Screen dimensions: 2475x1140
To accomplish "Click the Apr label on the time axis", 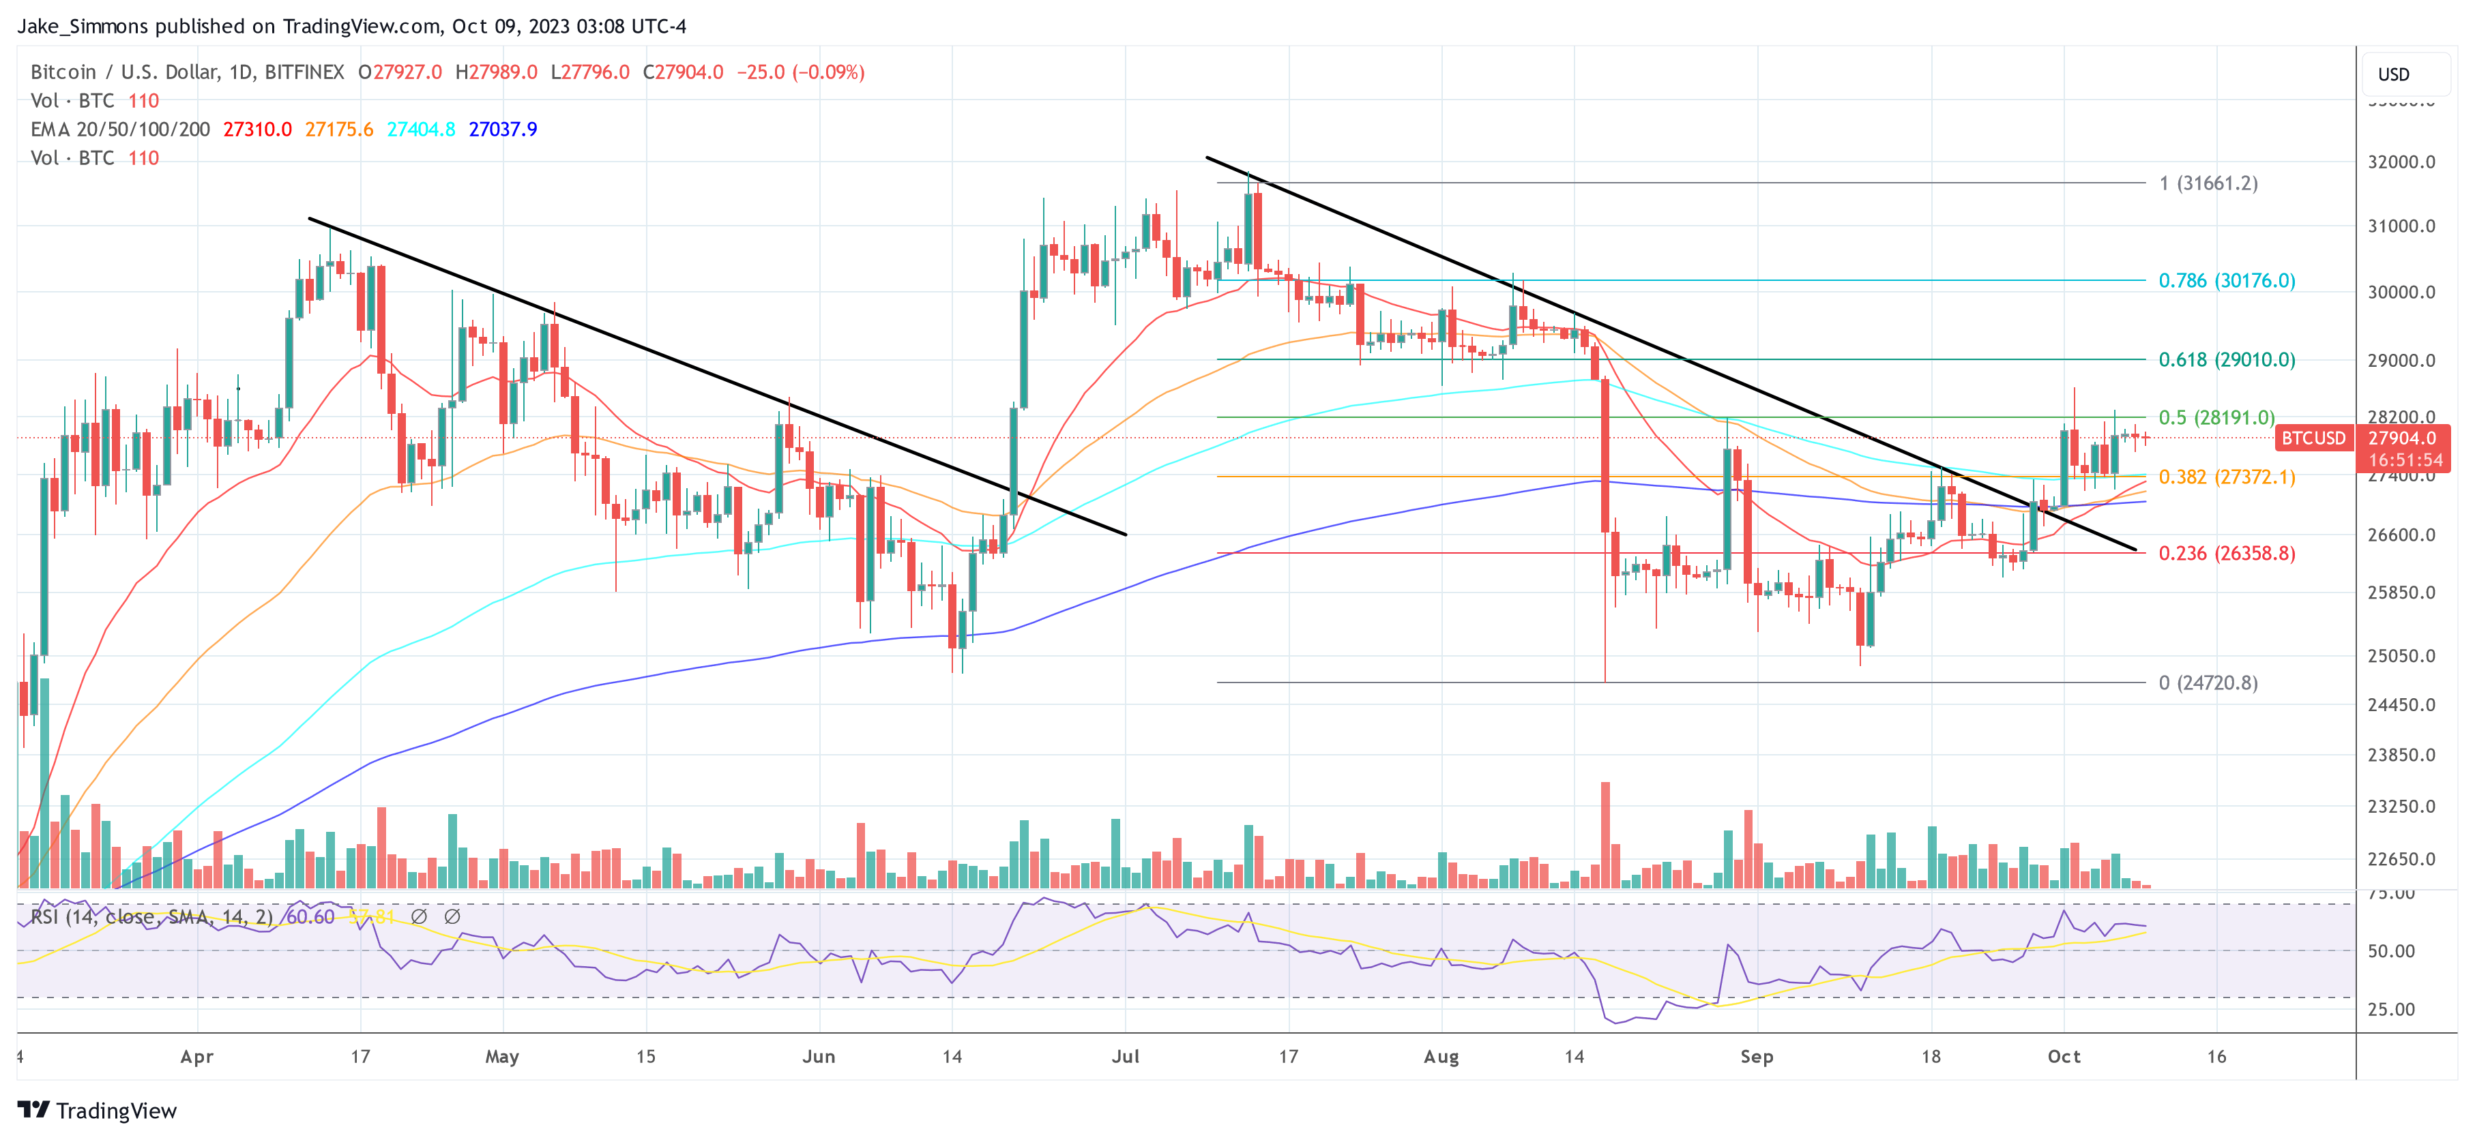I will [197, 1056].
